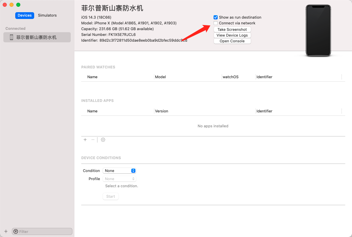Screen dimensions: 352x237
Task: Click the filter icon in the search field
Action: (x=16, y=231)
